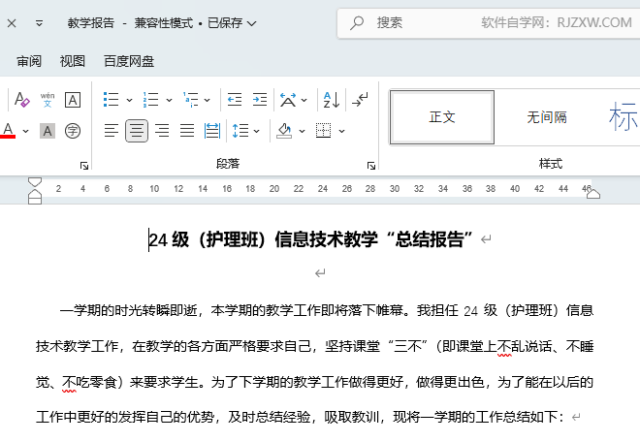Expand the borders dropdown
Screen dimensions: 640x442
(x=341, y=131)
